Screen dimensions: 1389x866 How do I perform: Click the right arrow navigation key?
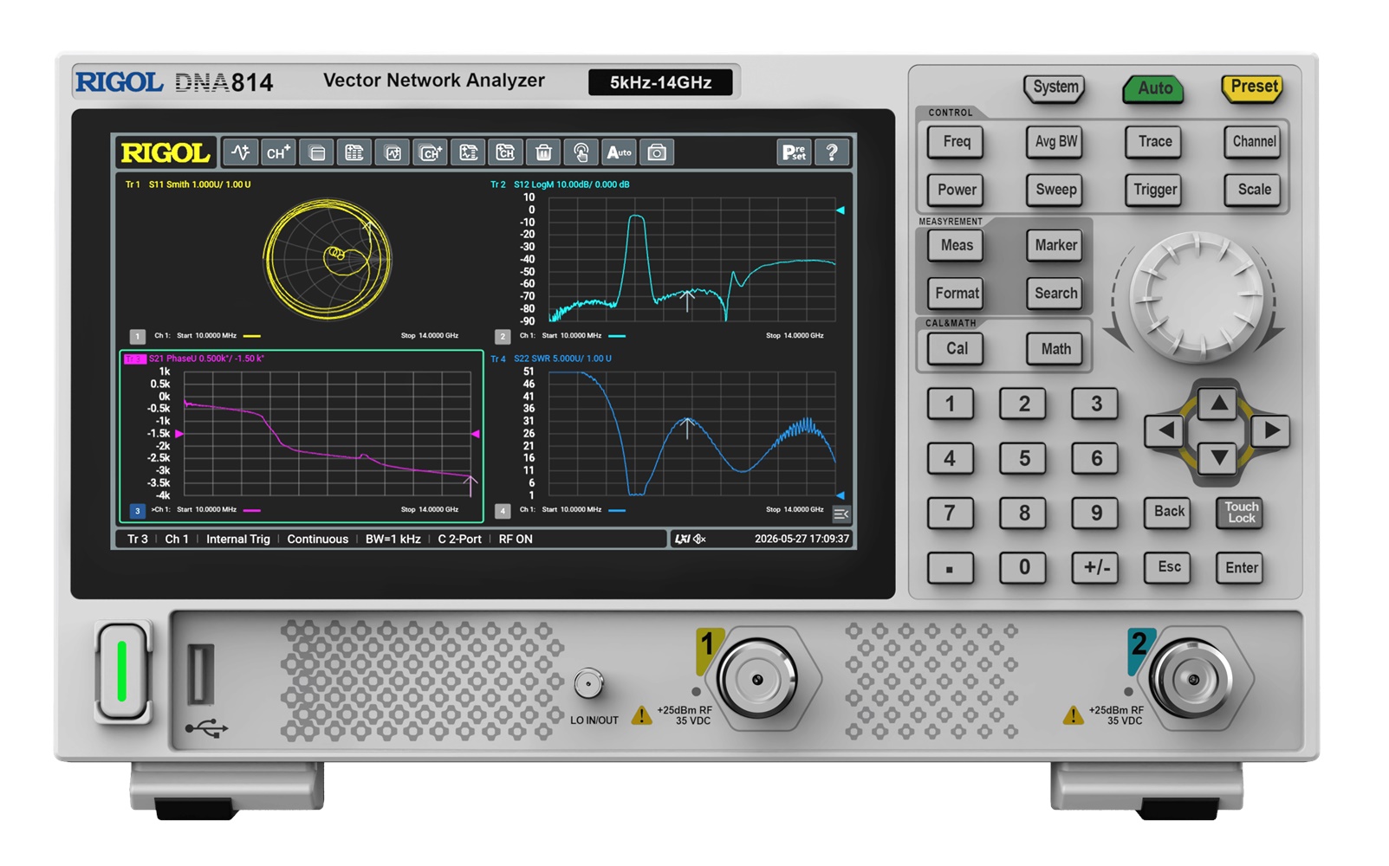[x=1270, y=430]
